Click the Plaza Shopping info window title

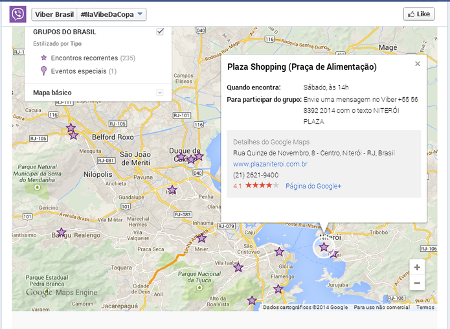[x=302, y=67]
